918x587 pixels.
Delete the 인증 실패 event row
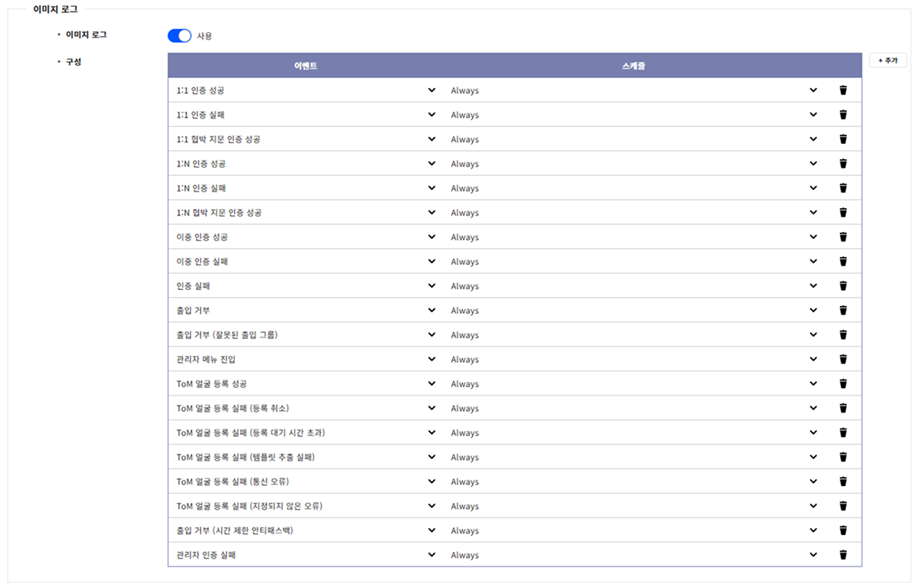843,286
